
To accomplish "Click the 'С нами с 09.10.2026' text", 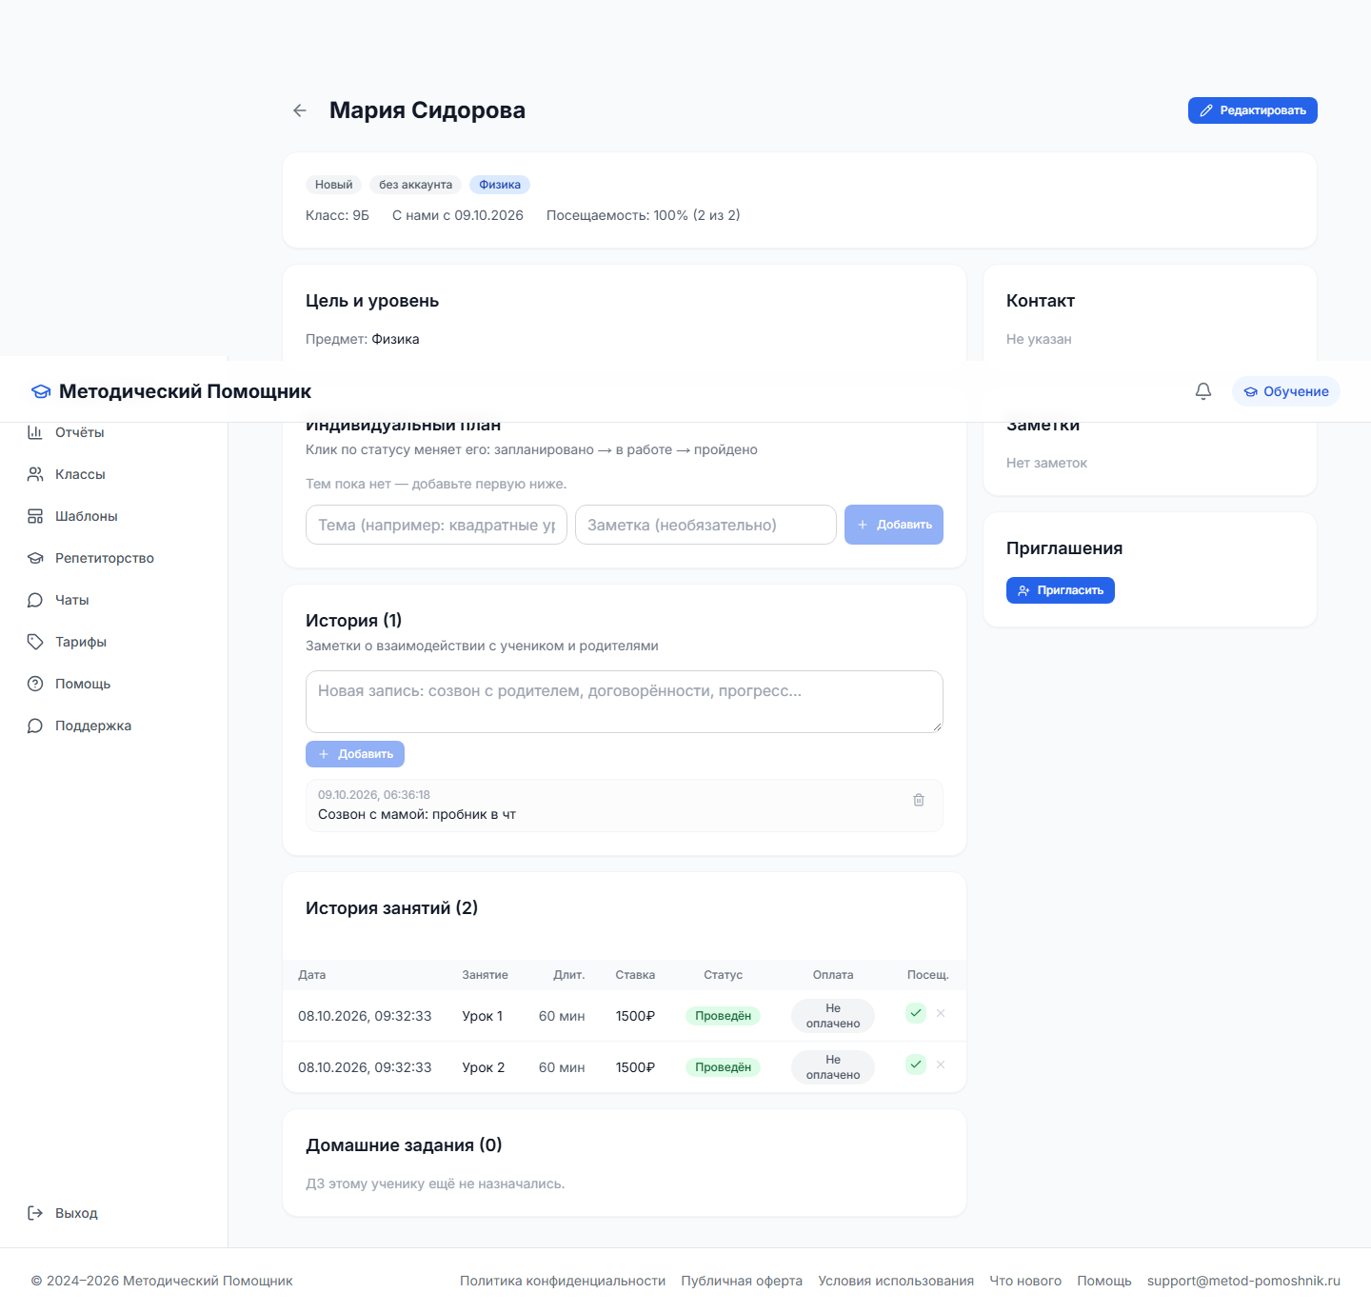I will coord(458,215).
